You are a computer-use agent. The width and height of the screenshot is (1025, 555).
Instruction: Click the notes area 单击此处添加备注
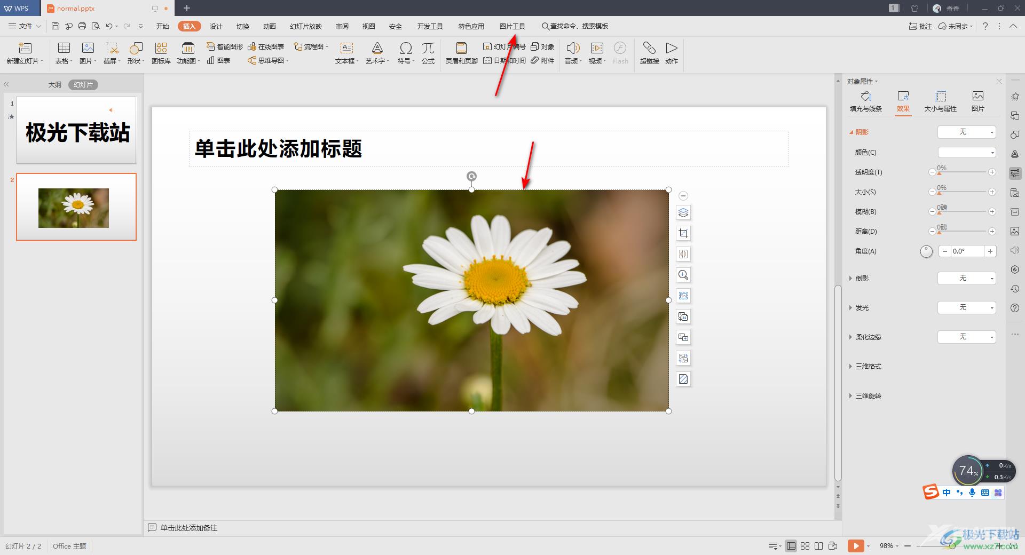[189, 528]
